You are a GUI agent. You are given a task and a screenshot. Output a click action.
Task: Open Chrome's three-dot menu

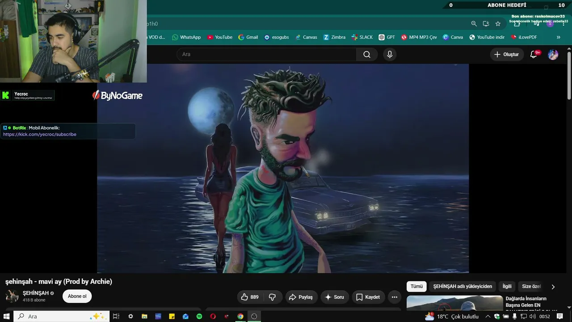pyautogui.click(x=564, y=24)
